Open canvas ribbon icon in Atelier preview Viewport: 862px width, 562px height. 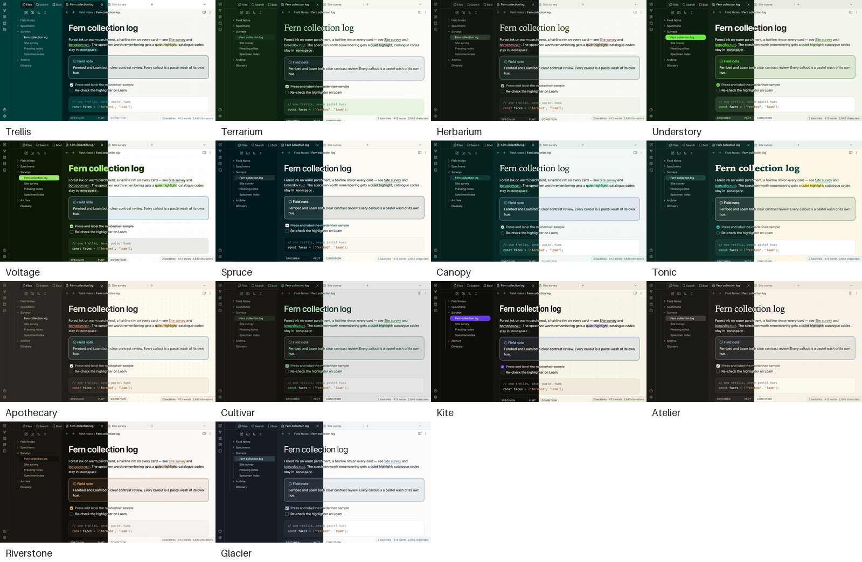click(x=651, y=298)
